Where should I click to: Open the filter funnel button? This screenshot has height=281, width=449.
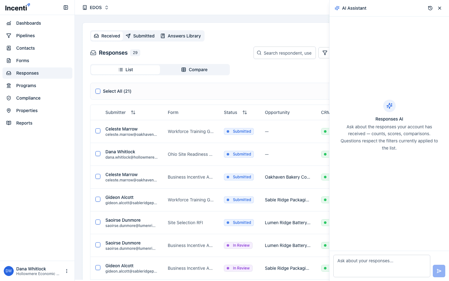pyautogui.click(x=325, y=53)
